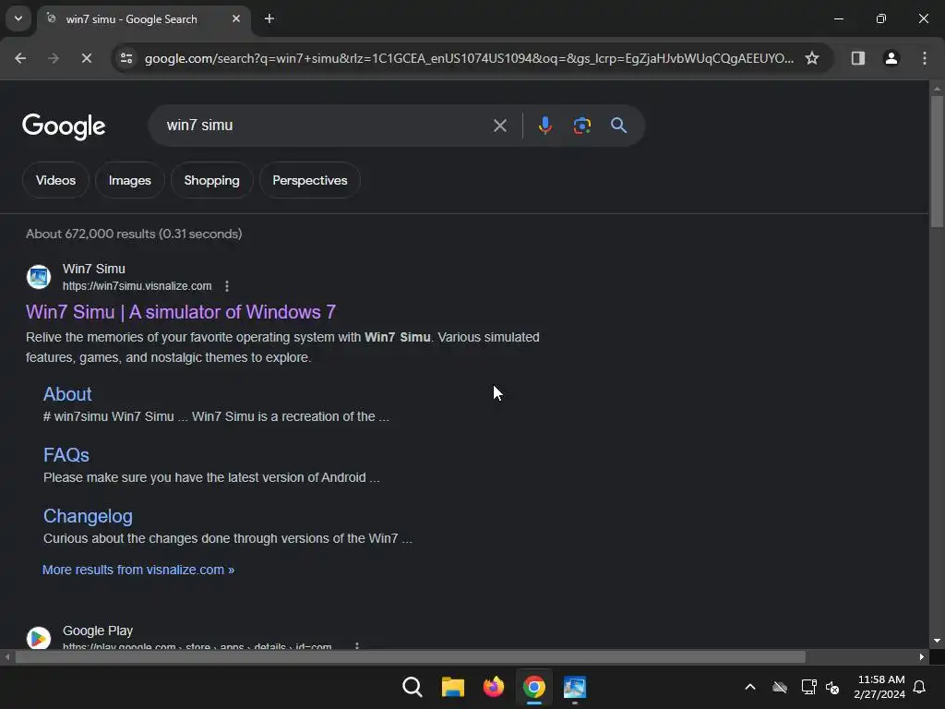The height and width of the screenshot is (709, 945).
Task: Clear the search box text
Action: pyautogui.click(x=499, y=126)
